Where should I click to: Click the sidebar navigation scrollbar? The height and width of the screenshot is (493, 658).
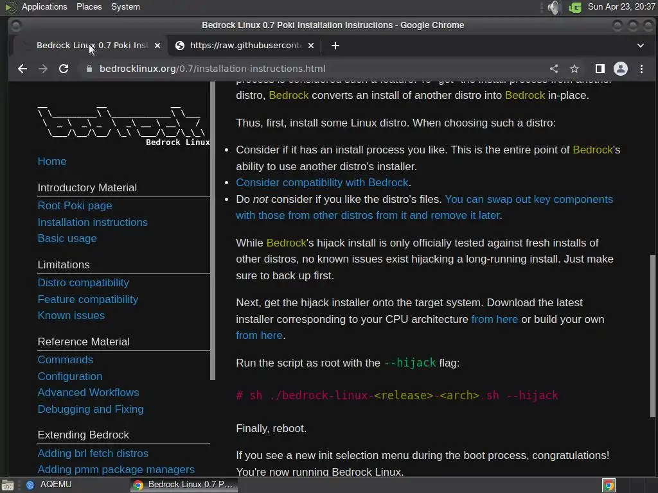[213, 231]
